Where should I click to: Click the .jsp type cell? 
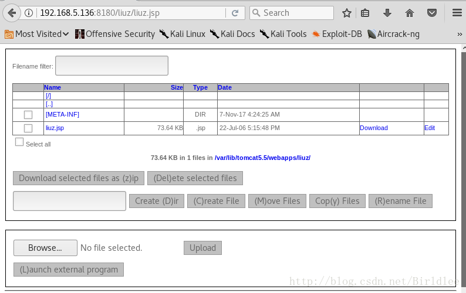pos(201,128)
